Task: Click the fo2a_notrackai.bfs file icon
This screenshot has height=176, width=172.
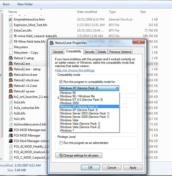Action: 11,108
